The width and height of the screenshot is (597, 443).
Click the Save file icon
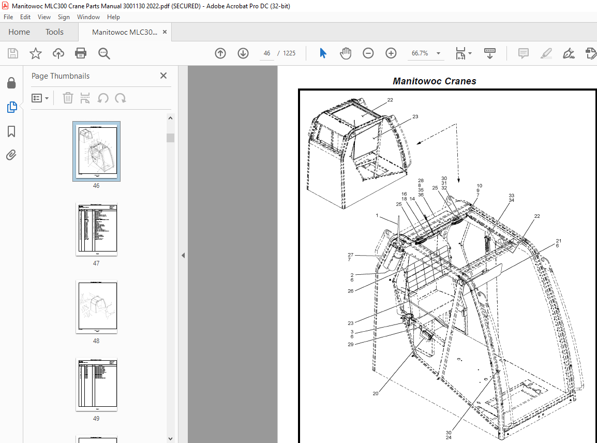pos(13,53)
